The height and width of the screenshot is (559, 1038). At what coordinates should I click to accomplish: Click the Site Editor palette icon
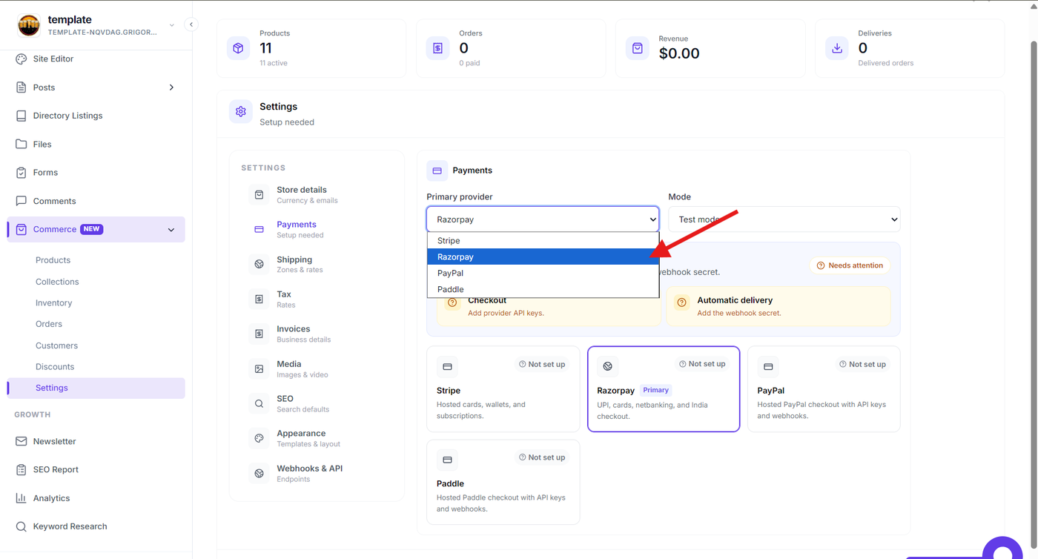point(21,59)
